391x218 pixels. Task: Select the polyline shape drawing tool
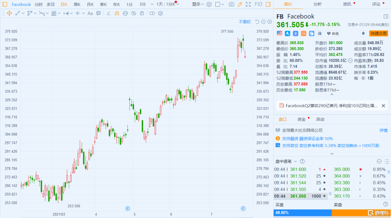[x=30, y=13]
